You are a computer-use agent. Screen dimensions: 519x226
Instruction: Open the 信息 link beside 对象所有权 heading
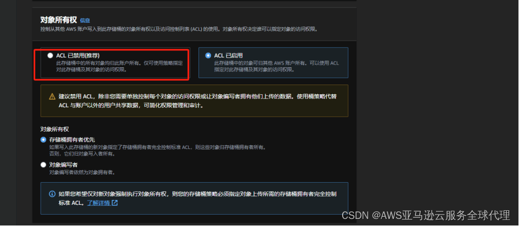click(x=85, y=21)
